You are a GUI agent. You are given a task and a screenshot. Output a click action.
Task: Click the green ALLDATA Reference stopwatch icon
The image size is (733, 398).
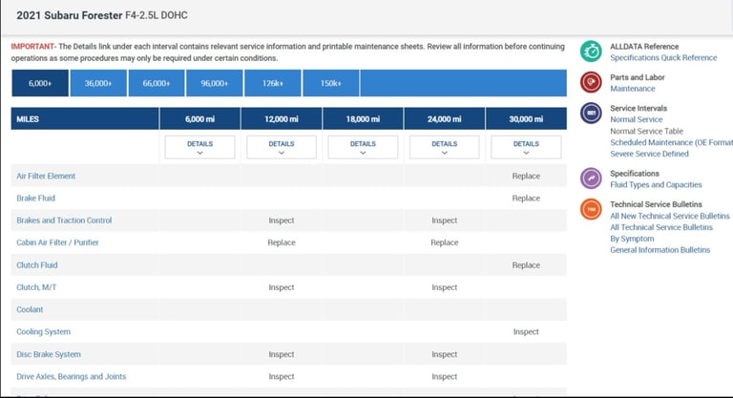point(591,52)
